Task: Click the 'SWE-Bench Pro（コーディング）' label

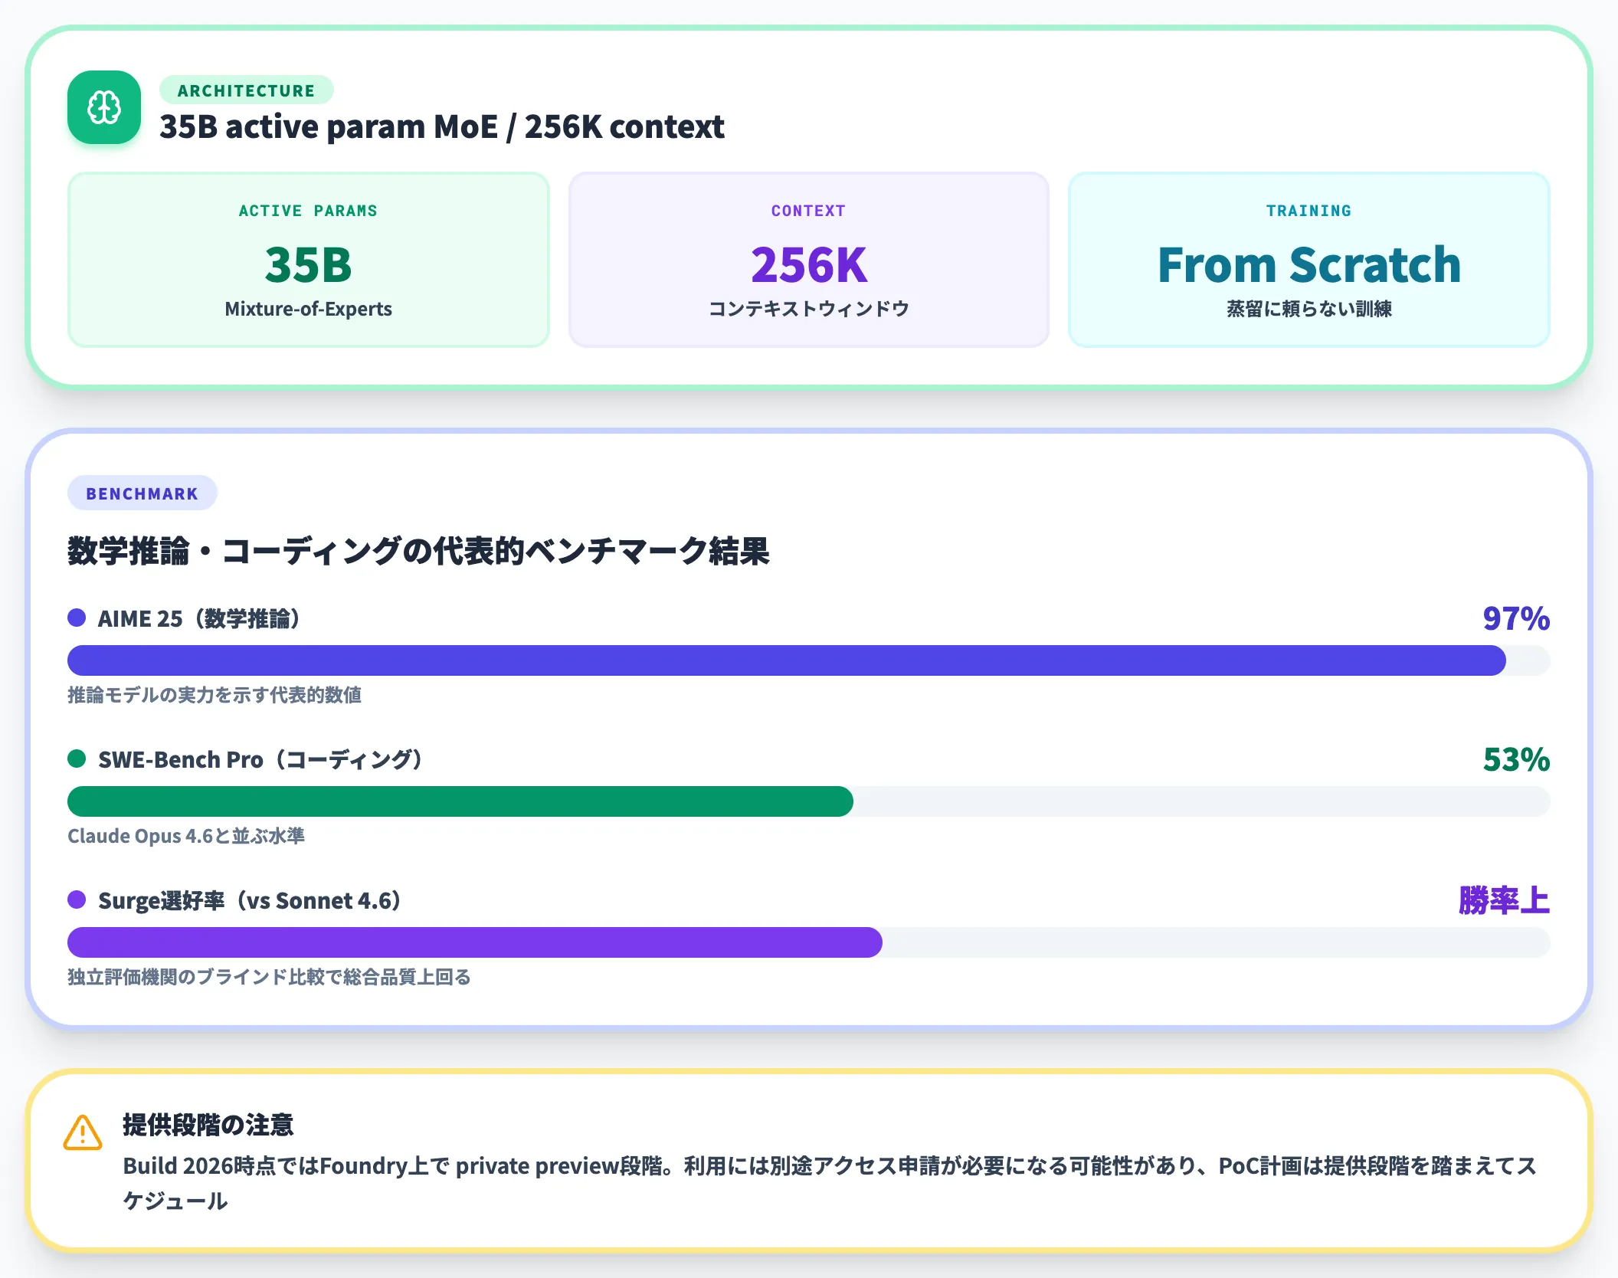Action: tap(260, 759)
